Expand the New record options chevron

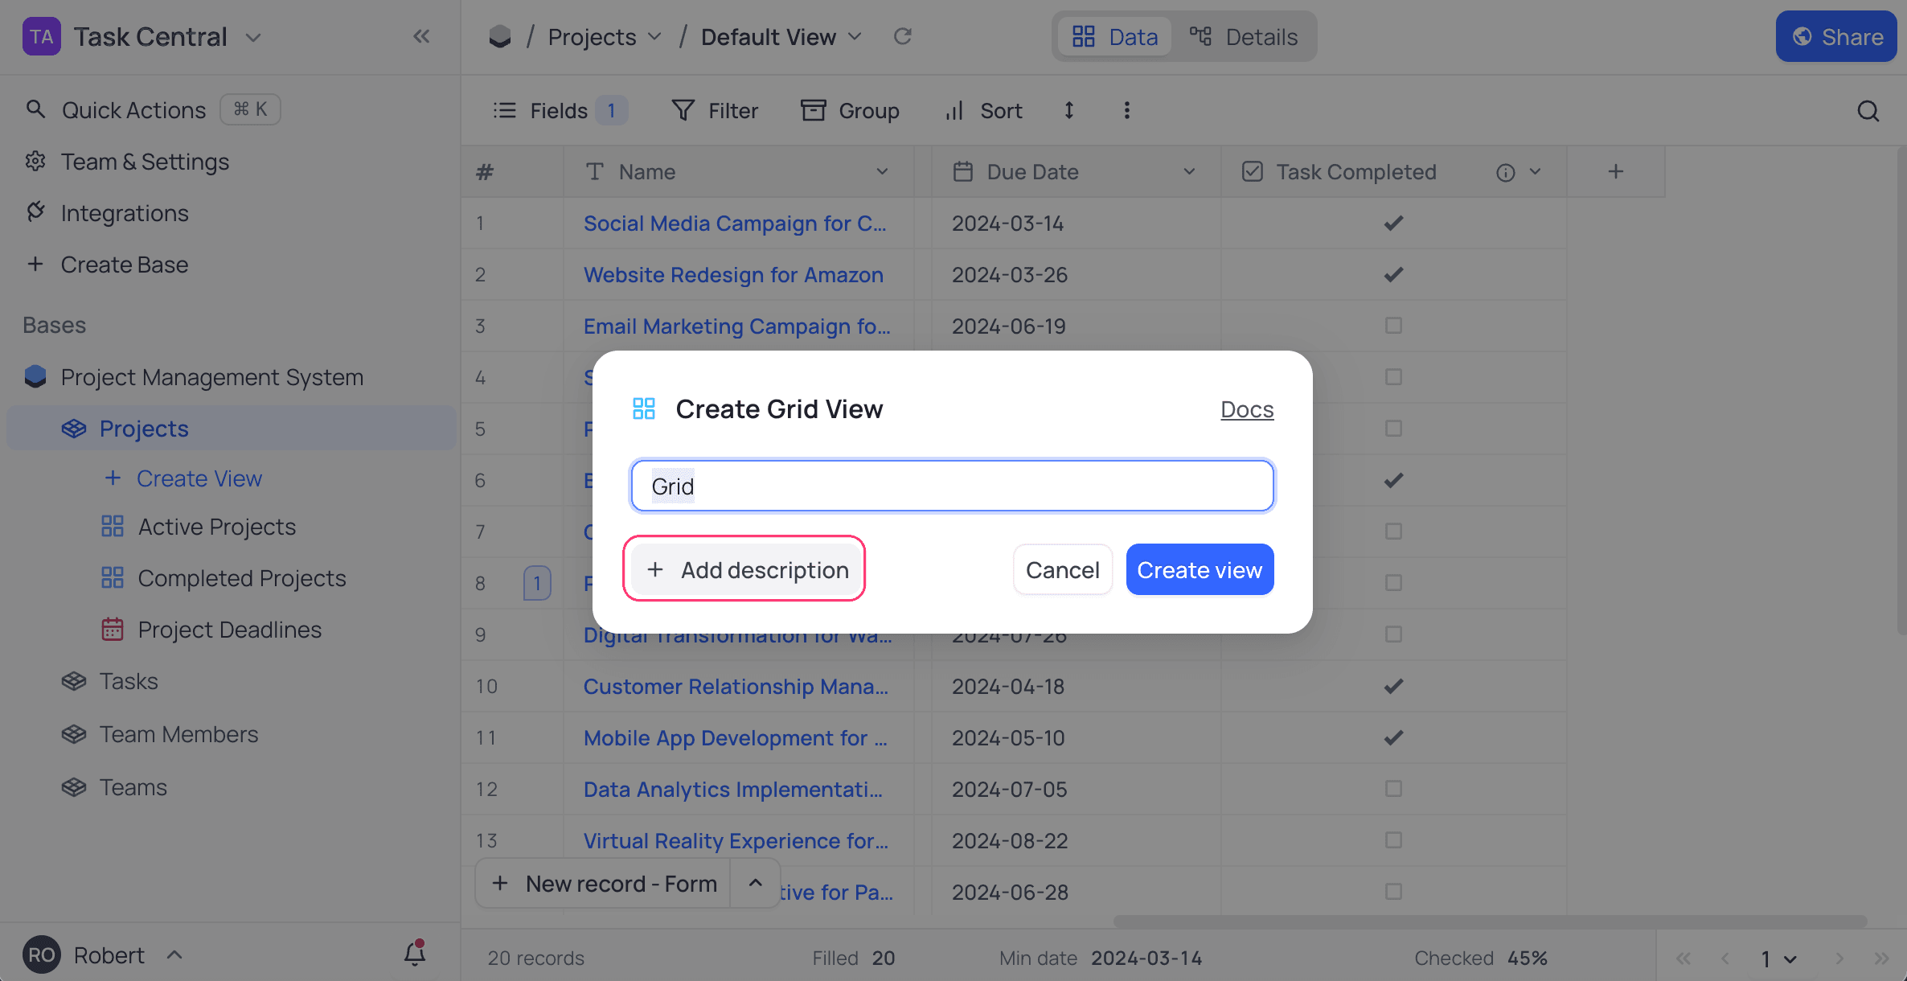(755, 883)
